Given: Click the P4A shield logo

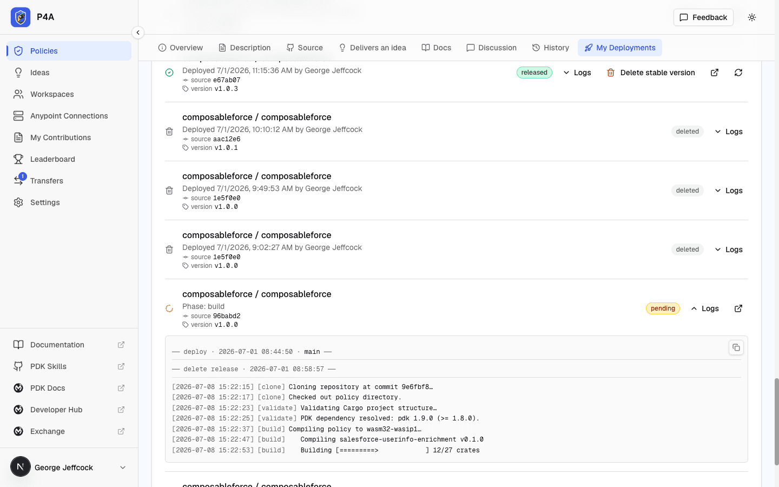Looking at the screenshot, I should tap(21, 17).
